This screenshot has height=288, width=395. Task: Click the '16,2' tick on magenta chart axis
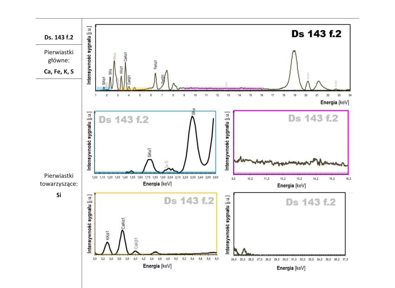point(348,179)
